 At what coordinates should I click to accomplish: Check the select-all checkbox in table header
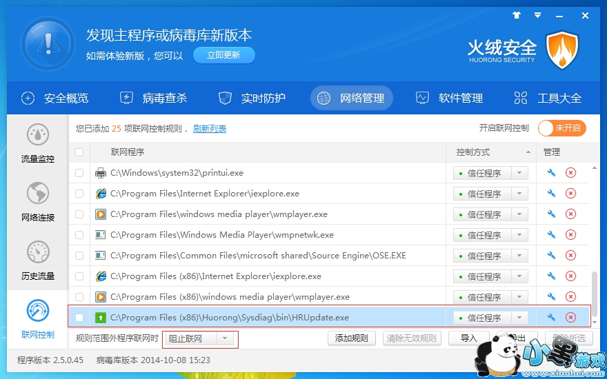coord(79,152)
